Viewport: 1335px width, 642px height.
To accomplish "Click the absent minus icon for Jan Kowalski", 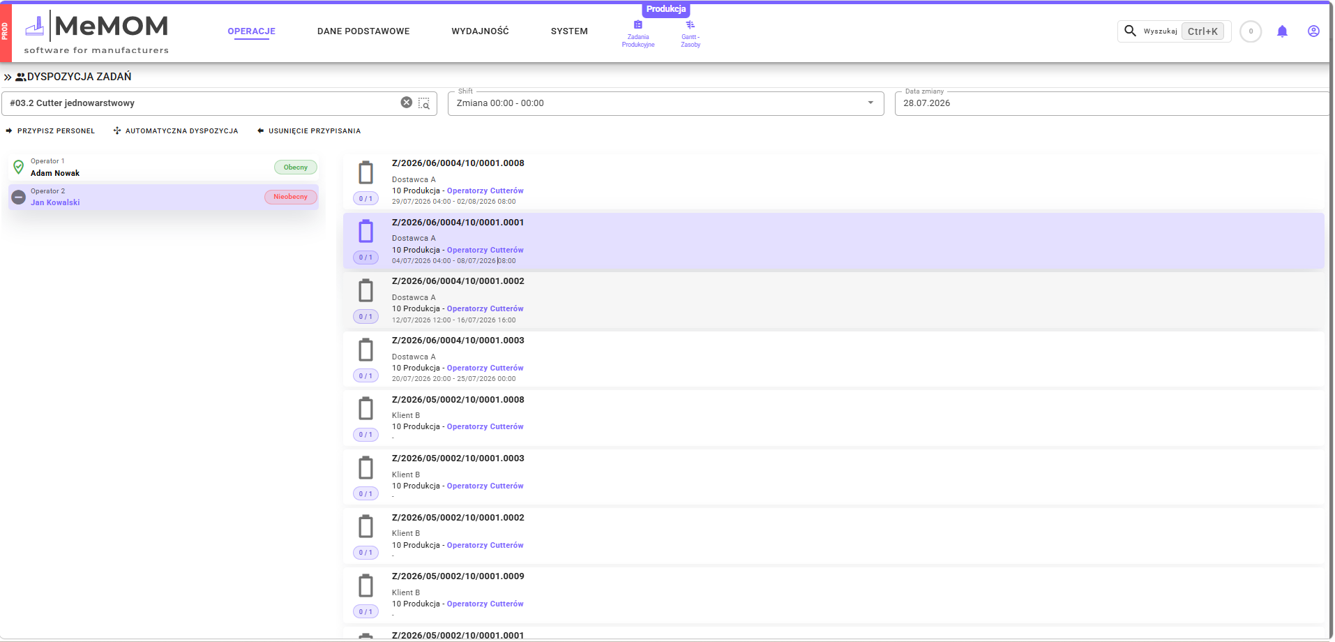I will coord(19,197).
